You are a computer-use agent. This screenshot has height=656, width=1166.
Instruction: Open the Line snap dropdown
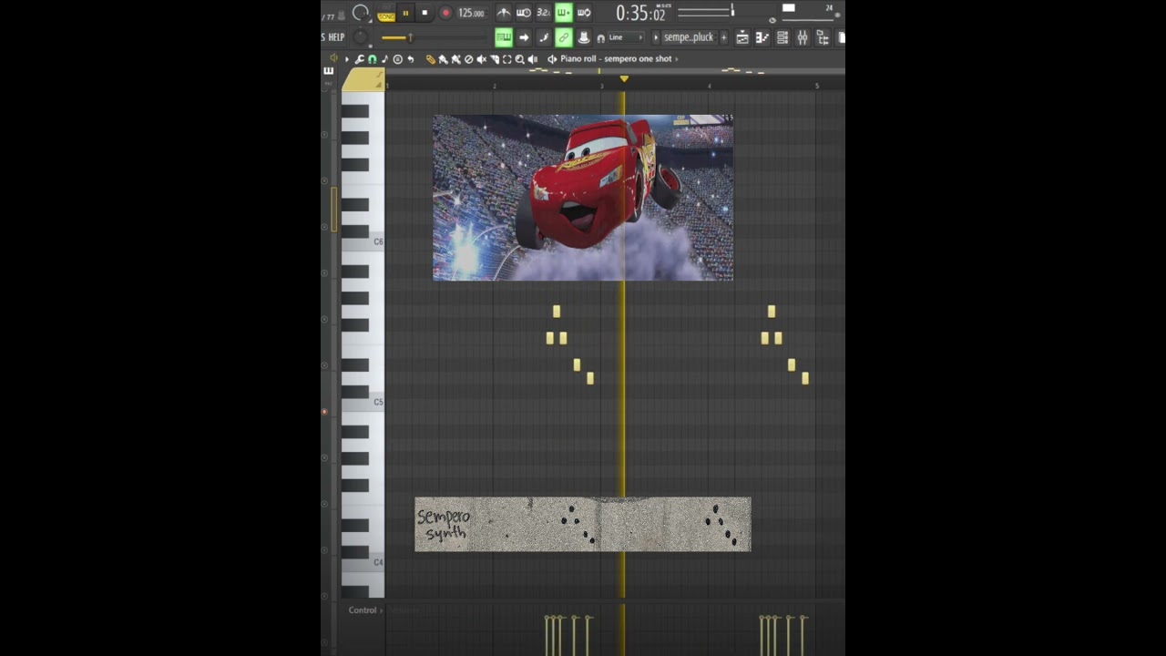coord(626,37)
